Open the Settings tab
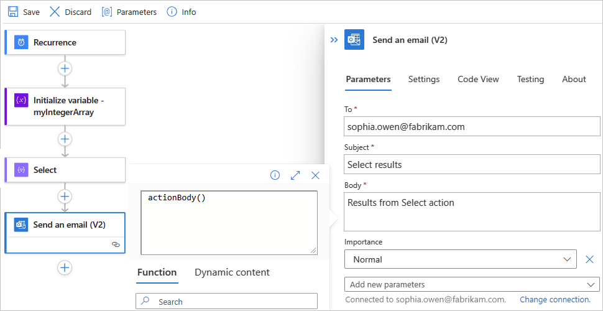 pos(424,79)
